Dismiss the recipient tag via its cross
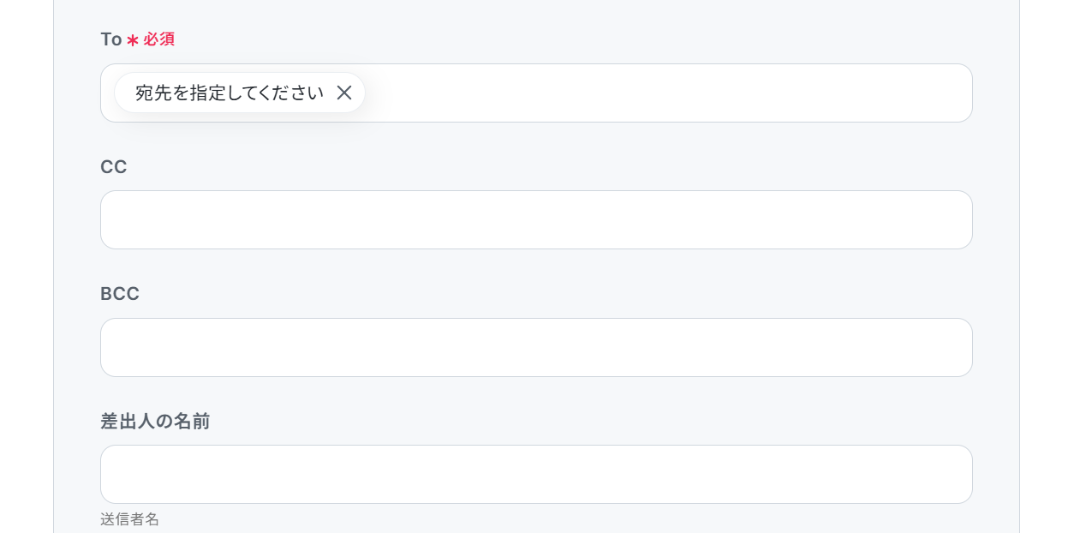Image resolution: width=1074 pixels, height=533 pixels. point(344,93)
